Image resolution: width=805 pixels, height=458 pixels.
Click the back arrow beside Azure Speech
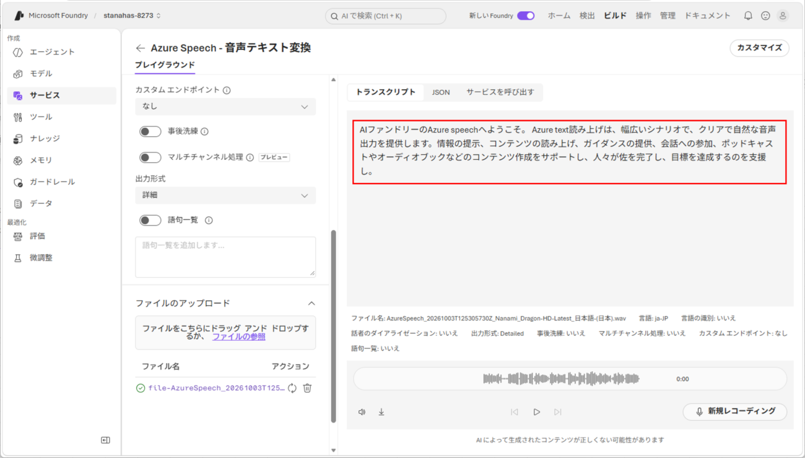tap(141, 48)
